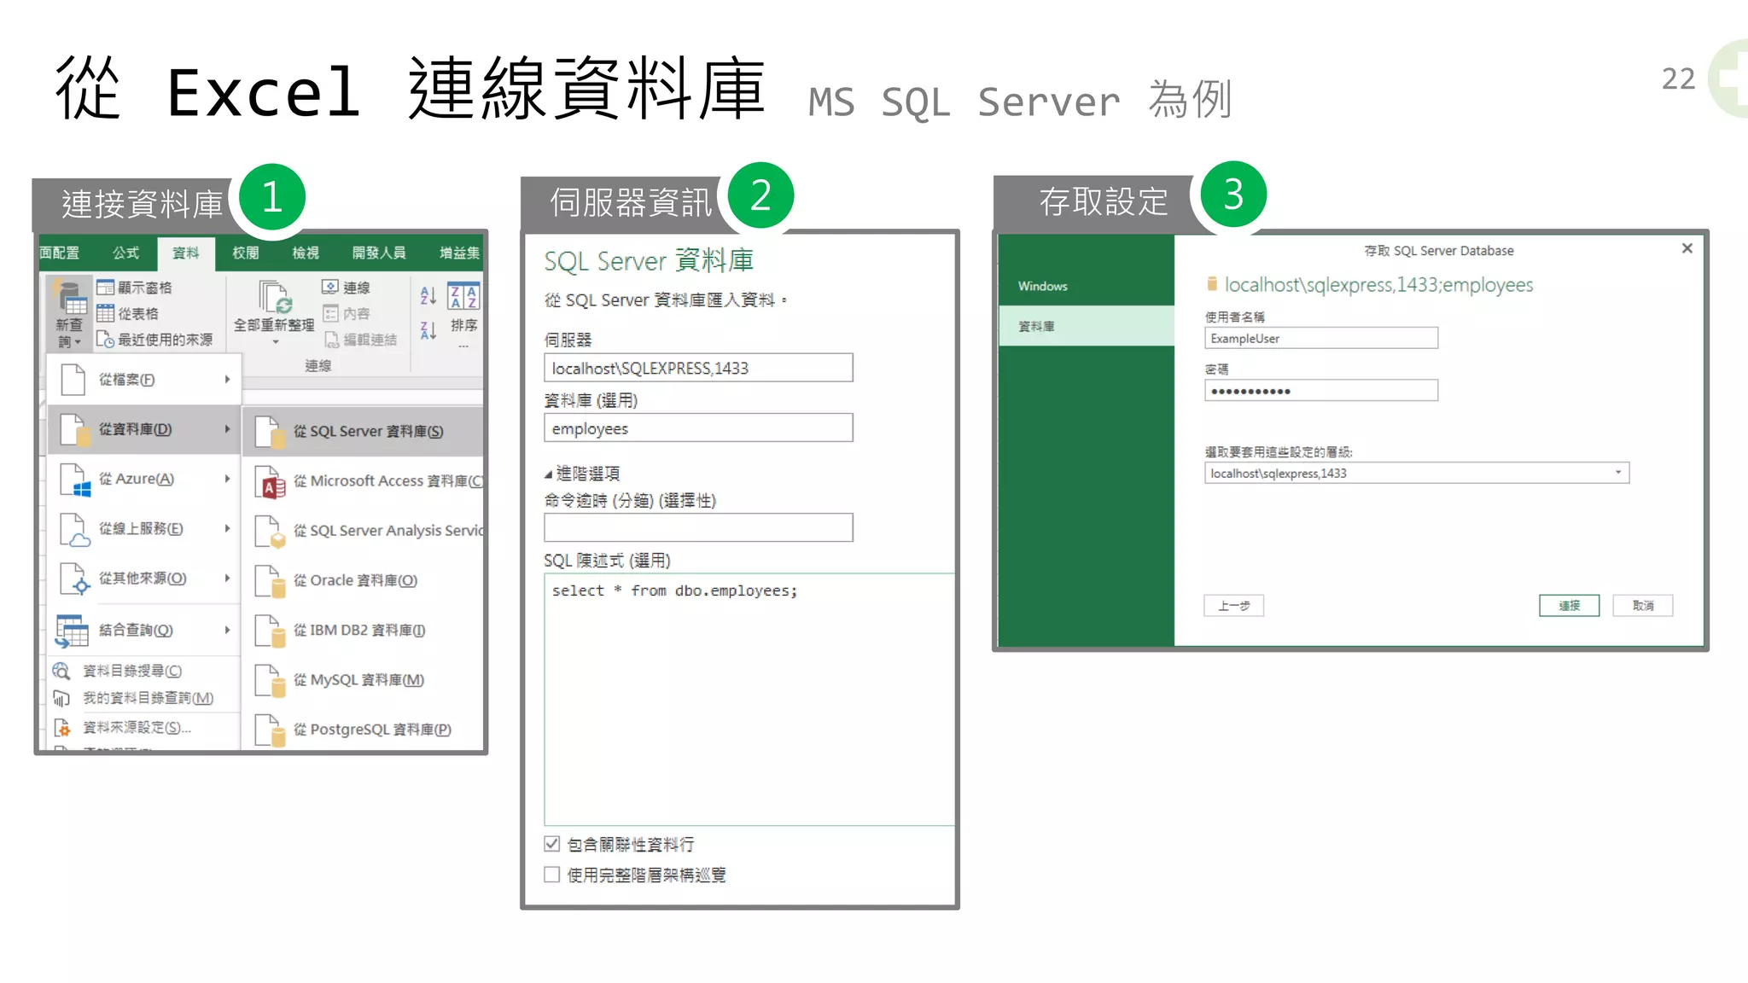Viewport: 1748px width, 983px height.
Task: Close the 存取 SQL Server Database dialog
Action: pyautogui.click(x=1687, y=248)
